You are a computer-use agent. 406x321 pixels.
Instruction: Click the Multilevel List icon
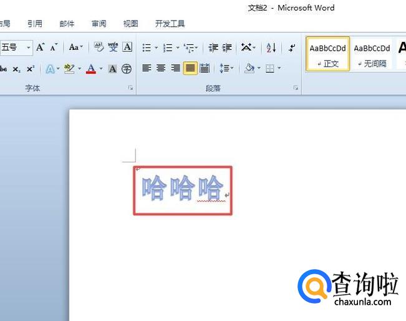click(191, 48)
